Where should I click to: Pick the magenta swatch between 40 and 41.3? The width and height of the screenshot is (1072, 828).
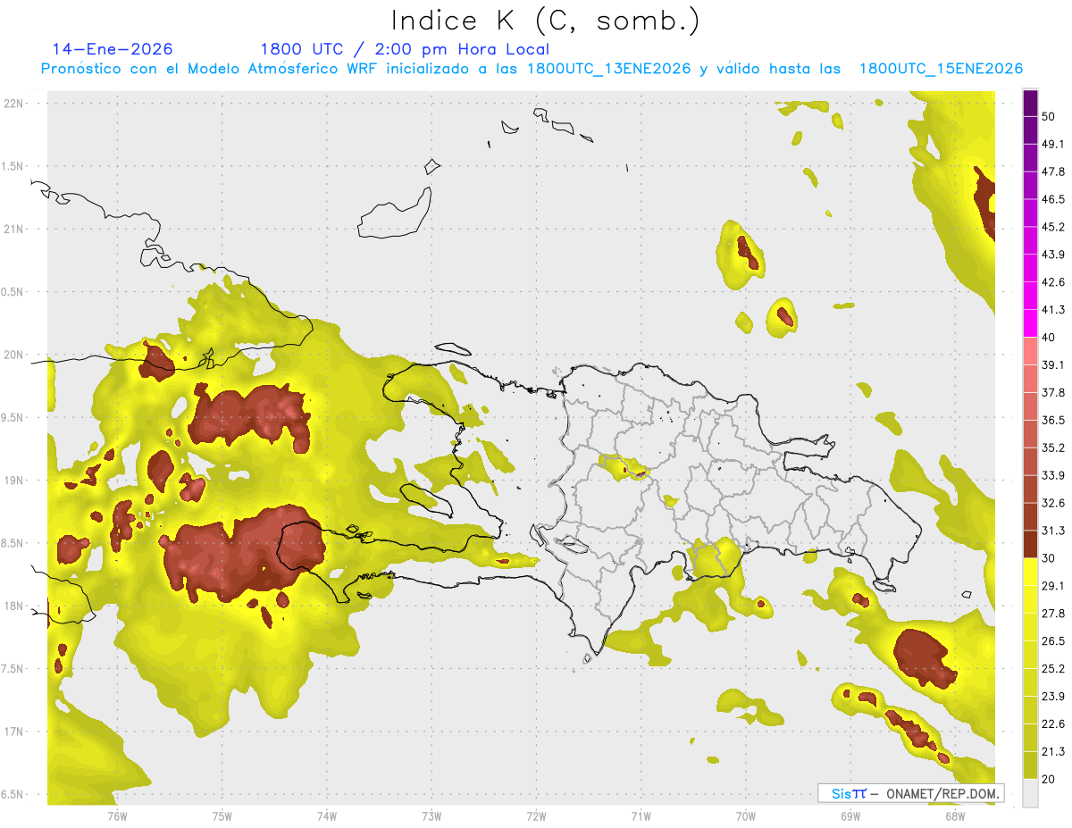point(1030,323)
